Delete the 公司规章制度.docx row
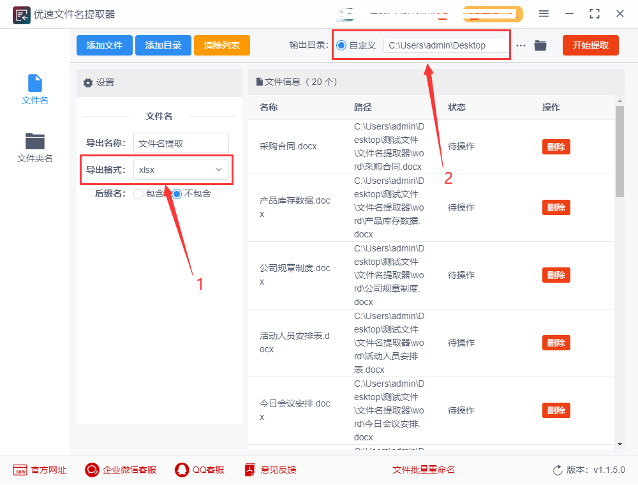The width and height of the screenshot is (638, 485). click(556, 275)
